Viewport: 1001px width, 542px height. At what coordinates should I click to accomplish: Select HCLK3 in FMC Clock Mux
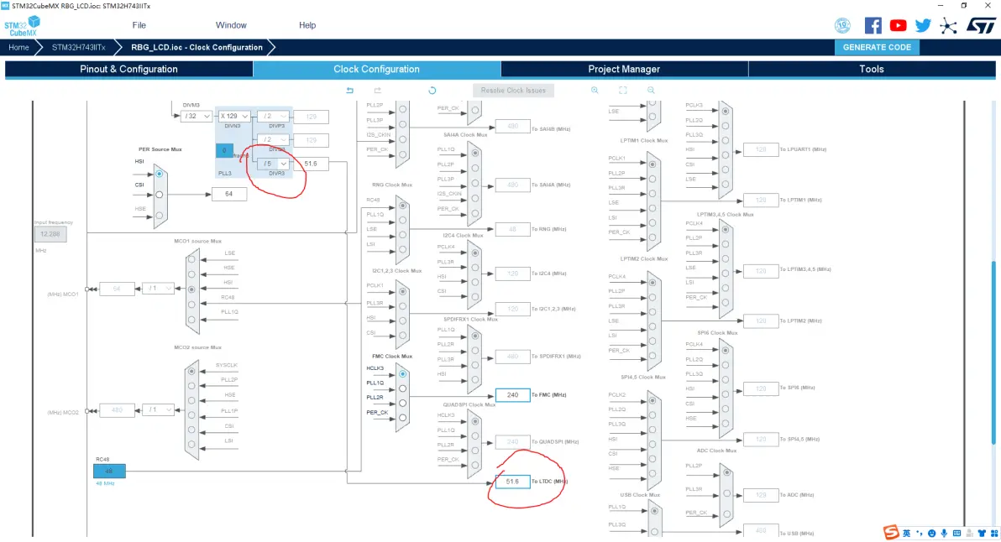(x=403, y=373)
